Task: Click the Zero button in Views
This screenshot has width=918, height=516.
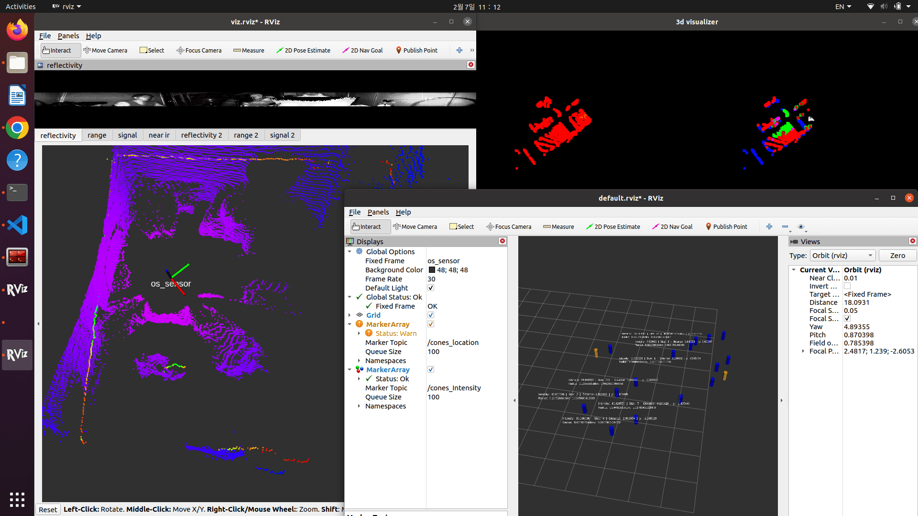Action: click(897, 256)
